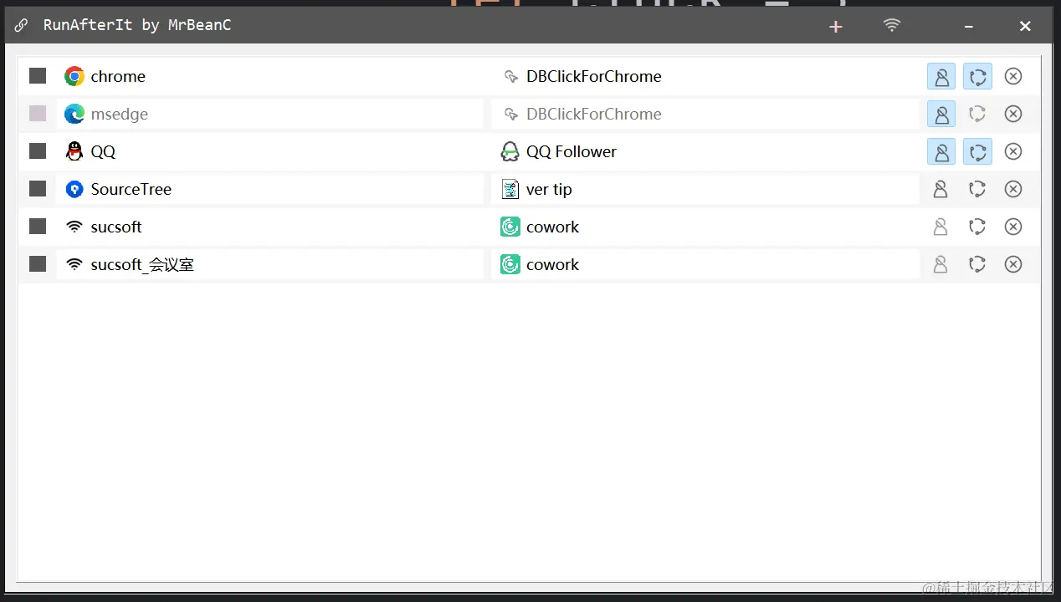Toggle the sucsoft_会议室 row checkbox
Image resolution: width=1061 pixels, height=602 pixels.
pyautogui.click(x=38, y=264)
